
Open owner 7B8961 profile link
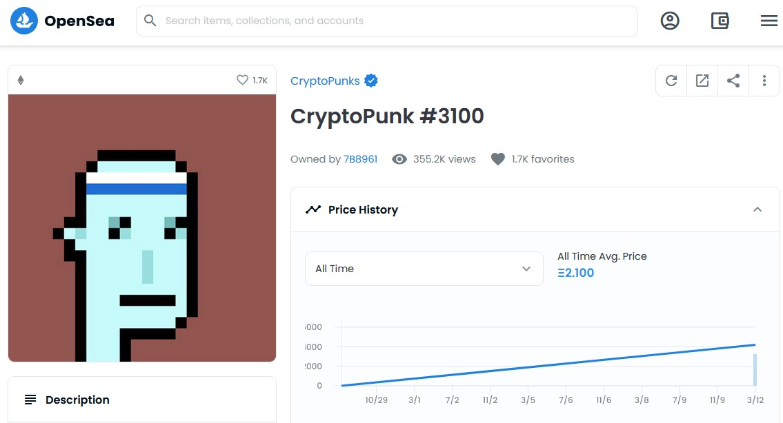click(360, 159)
